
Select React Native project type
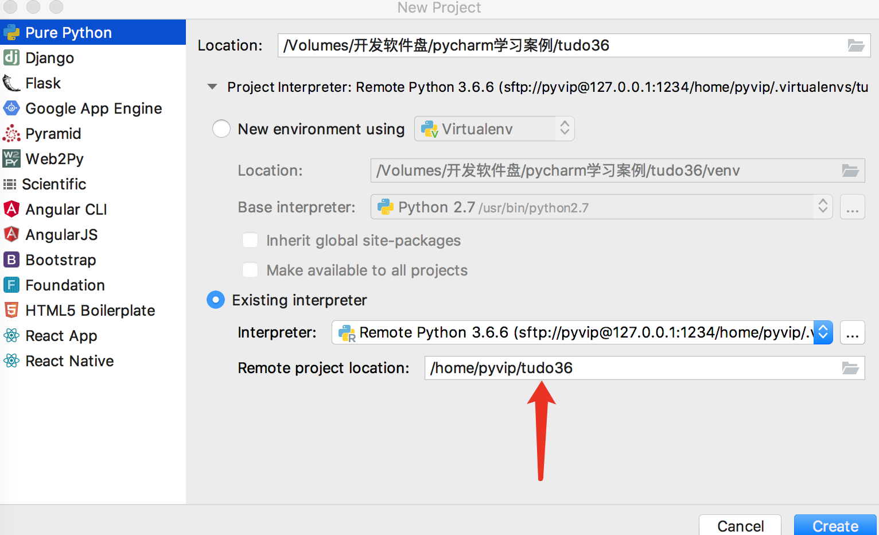(x=69, y=361)
